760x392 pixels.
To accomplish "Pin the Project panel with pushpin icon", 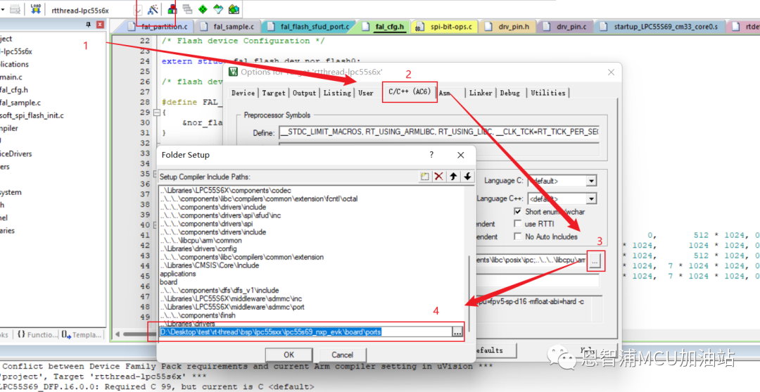I will point(88,24).
